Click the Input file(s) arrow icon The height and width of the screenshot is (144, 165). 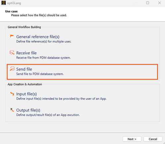12,94
